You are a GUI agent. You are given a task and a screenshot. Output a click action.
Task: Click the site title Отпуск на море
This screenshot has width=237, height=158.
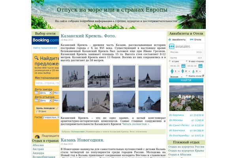click(112, 10)
